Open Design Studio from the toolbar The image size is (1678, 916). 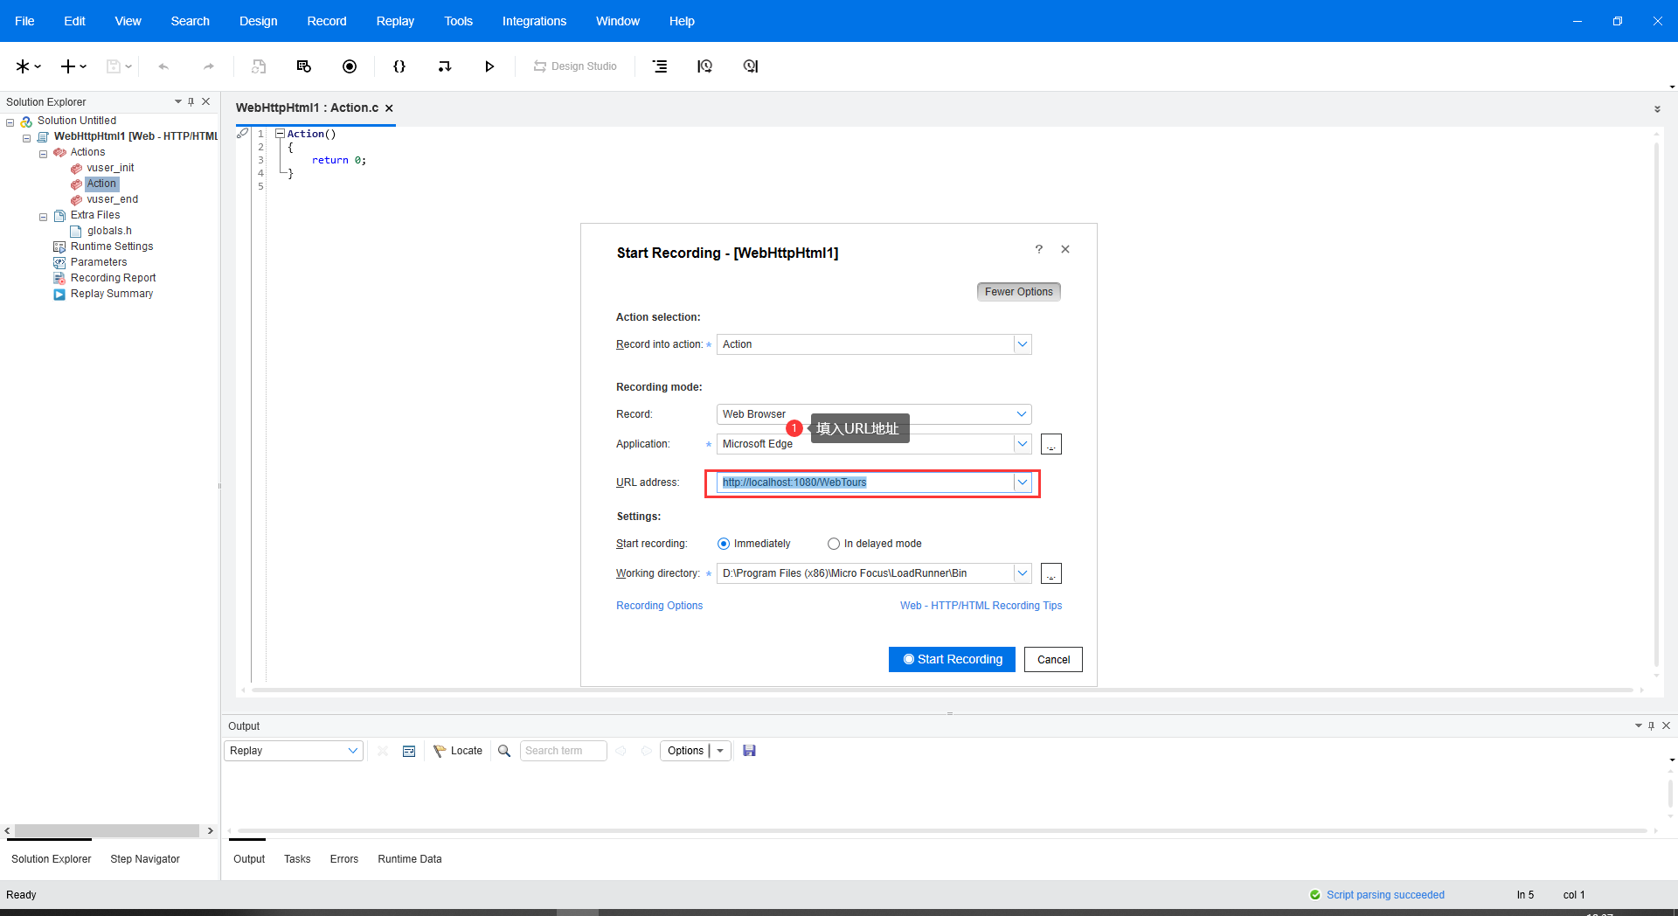pyautogui.click(x=575, y=66)
